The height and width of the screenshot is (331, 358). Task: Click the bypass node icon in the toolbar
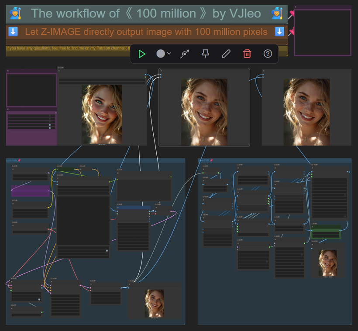185,54
